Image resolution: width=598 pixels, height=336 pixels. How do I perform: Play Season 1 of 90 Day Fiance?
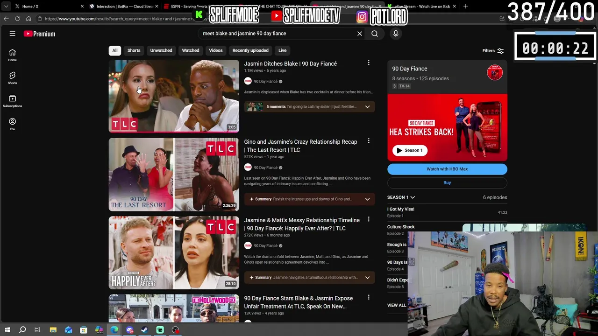click(x=410, y=150)
